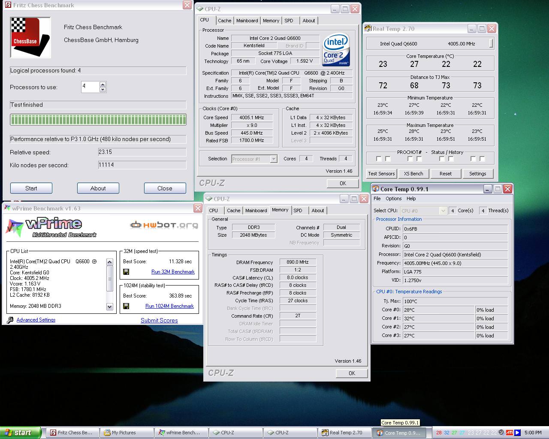Tick the second core's PROCHOT history checkbox
Screen dimensions: 549x439
pos(419,159)
